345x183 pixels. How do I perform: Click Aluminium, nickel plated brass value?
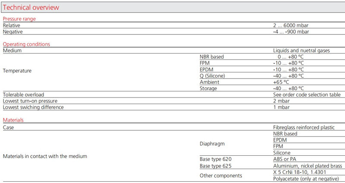click(308, 166)
